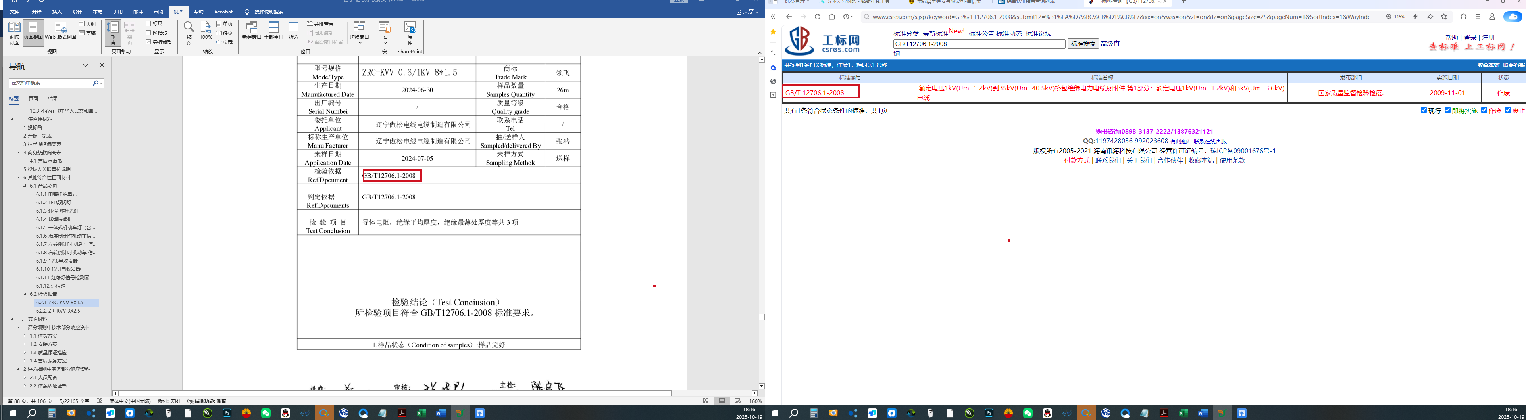
Task: Choose Multiple Pages (多页) zoom
Action: (x=225, y=33)
